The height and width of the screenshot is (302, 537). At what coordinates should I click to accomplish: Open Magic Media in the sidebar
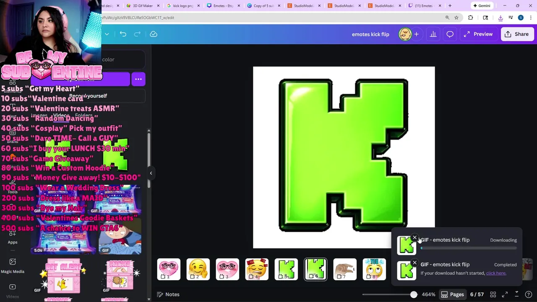pos(13,266)
